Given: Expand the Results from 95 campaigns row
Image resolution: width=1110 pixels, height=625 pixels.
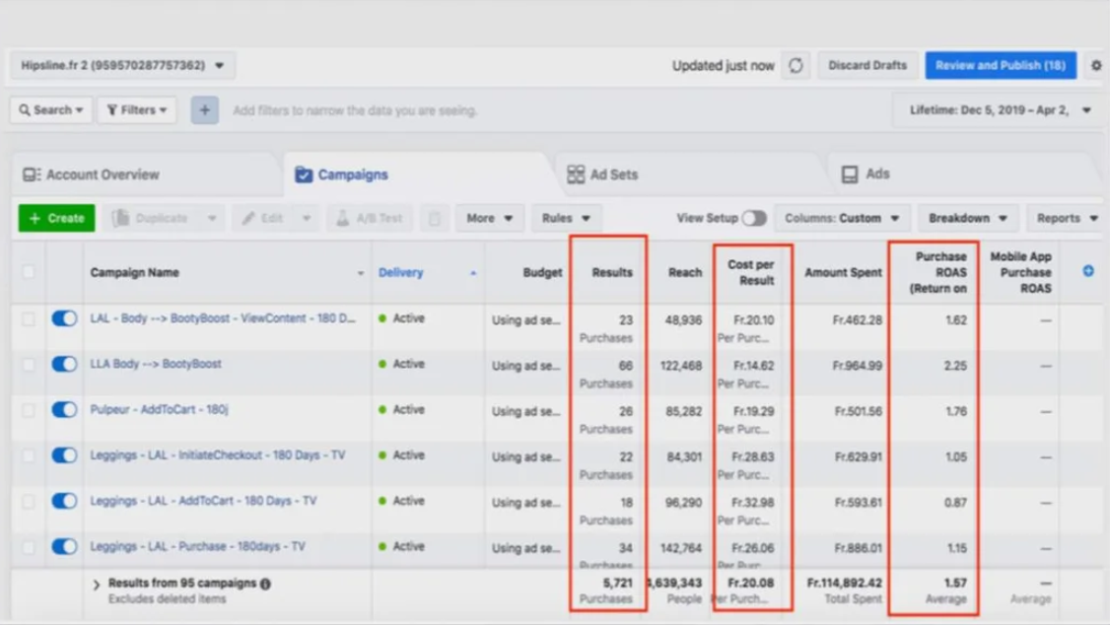Looking at the screenshot, I should [x=97, y=585].
